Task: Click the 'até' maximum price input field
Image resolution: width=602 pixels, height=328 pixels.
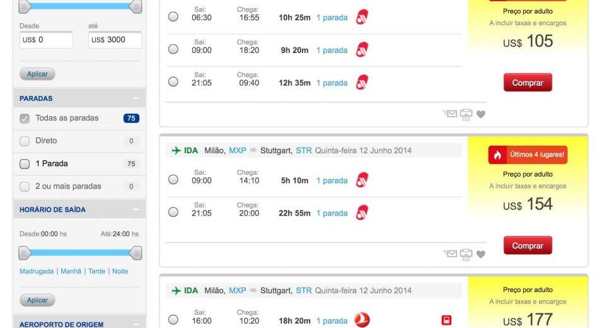Action: click(x=115, y=40)
